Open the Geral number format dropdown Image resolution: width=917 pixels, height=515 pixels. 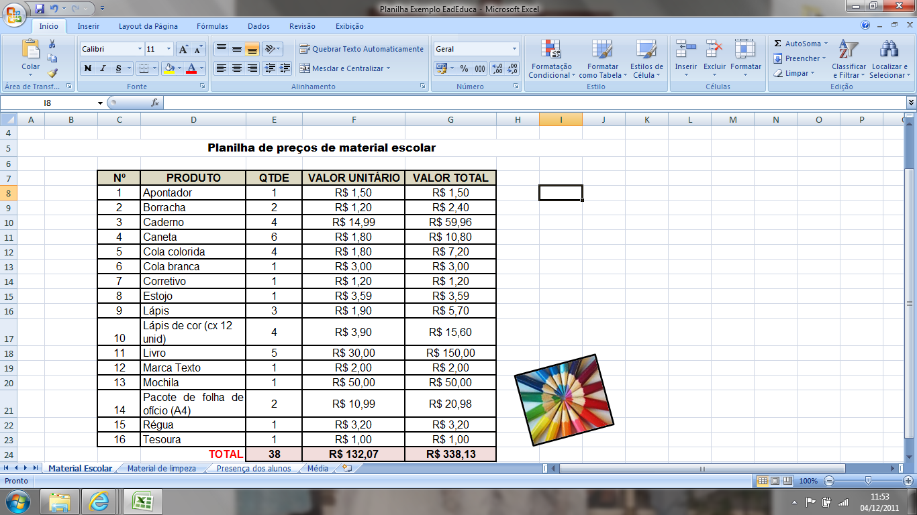pos(514,48)
